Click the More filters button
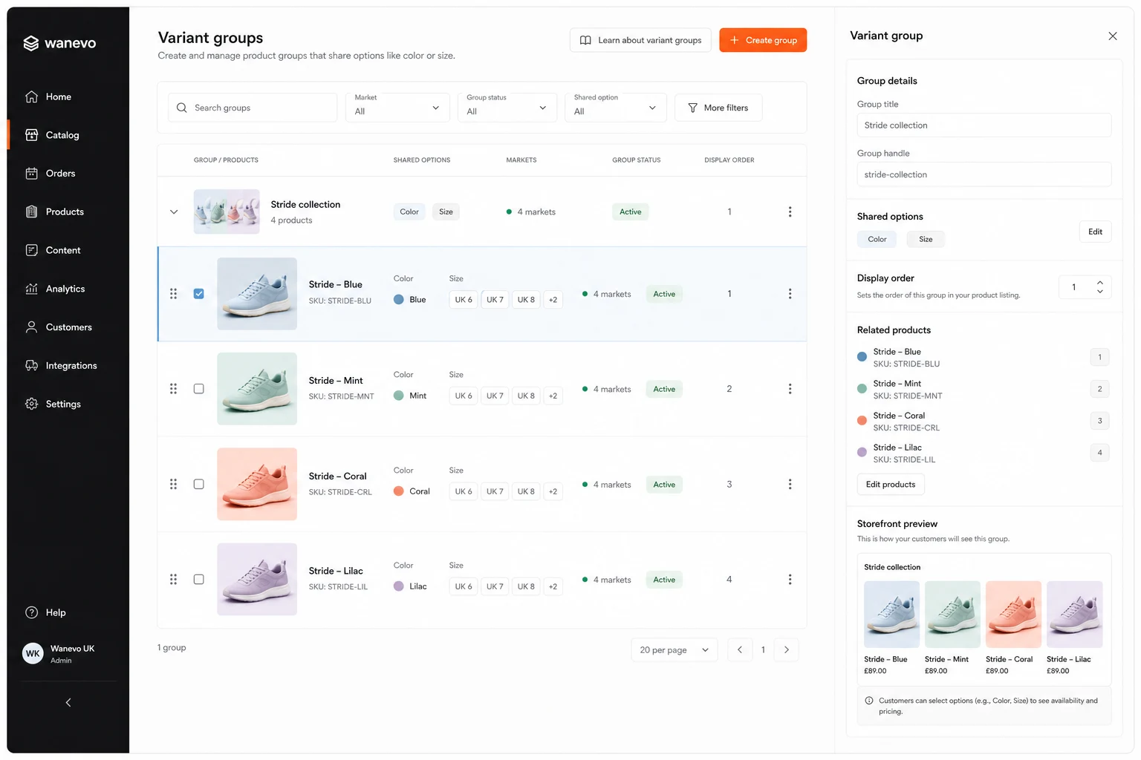Screen dimensions: 1141x760 coord(718,108)
